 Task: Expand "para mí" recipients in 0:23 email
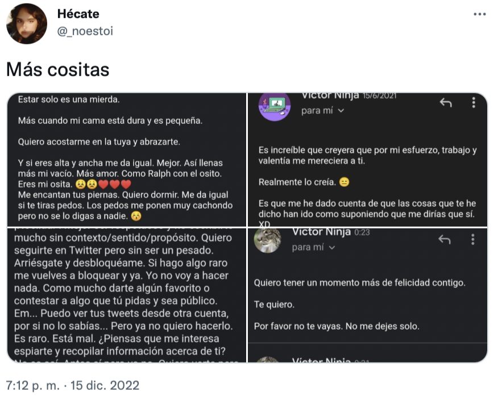314,247
